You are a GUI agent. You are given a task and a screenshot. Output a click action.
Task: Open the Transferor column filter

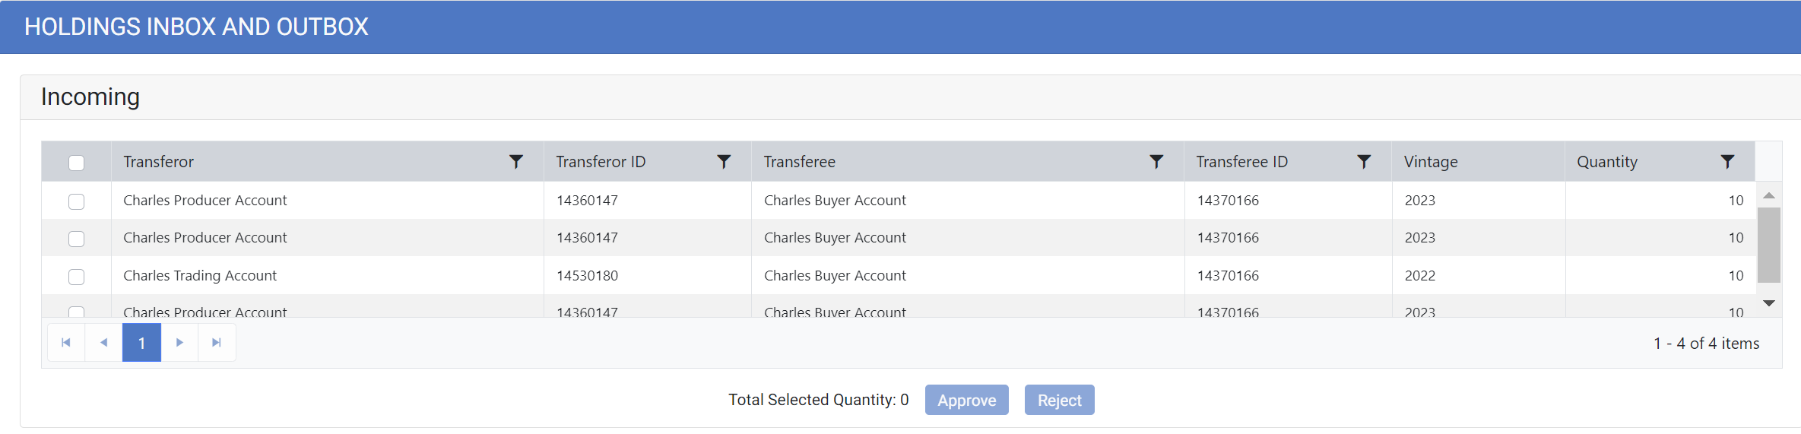516,162
